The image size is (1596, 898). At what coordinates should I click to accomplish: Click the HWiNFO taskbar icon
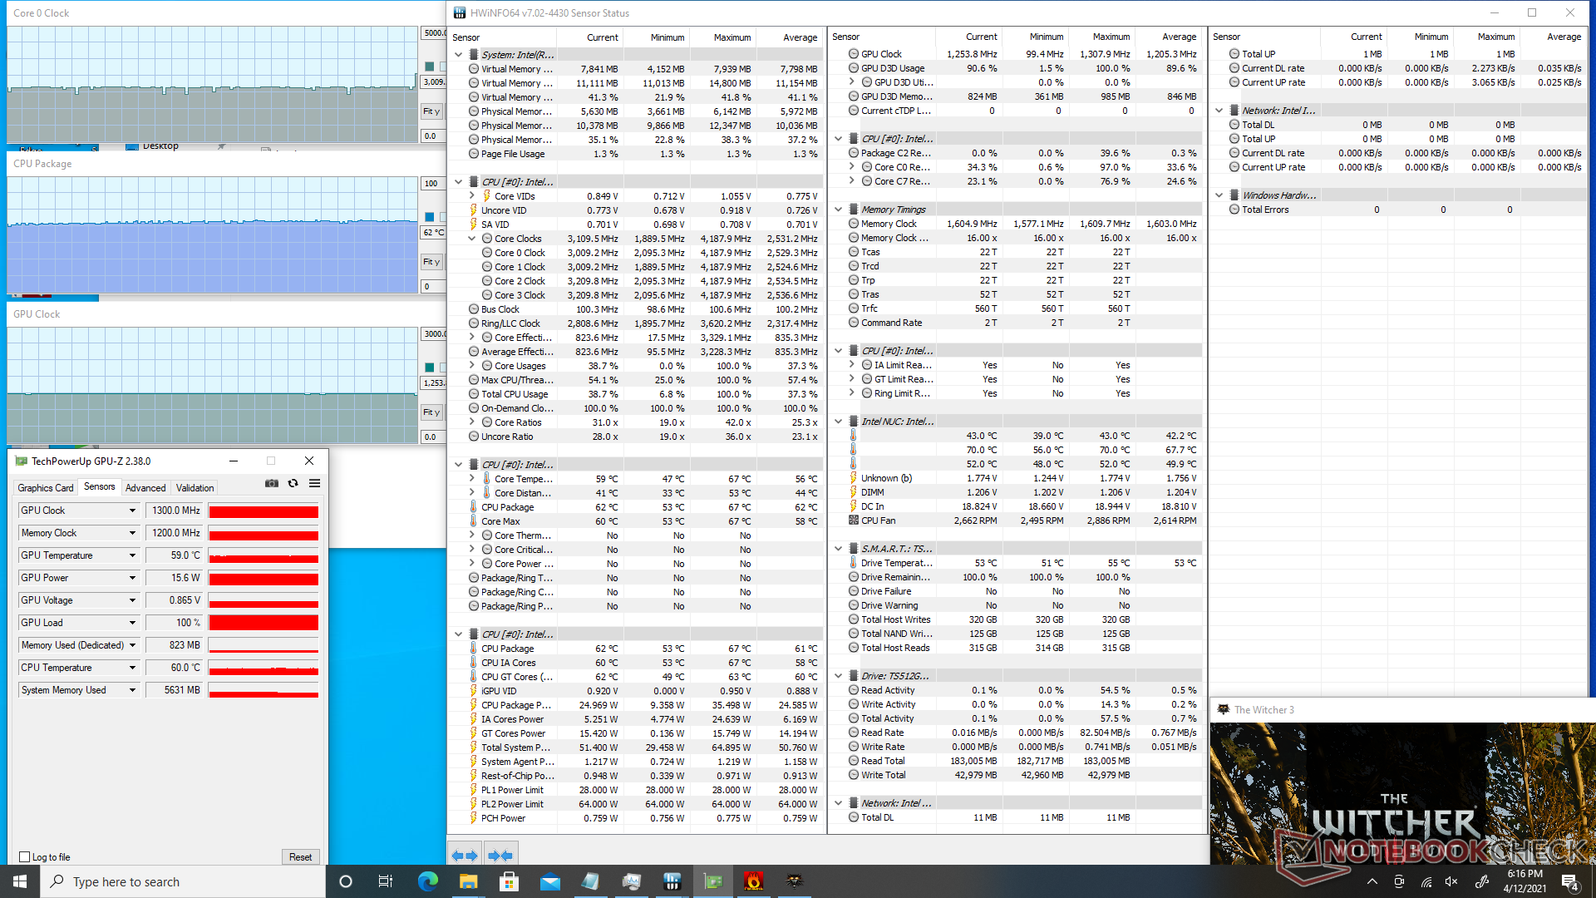pyautogui.click(x=672, y=881)
